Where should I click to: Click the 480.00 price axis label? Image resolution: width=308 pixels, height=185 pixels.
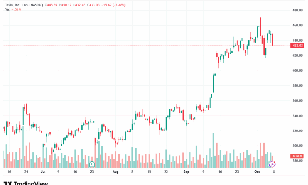(x=298, y=10)
